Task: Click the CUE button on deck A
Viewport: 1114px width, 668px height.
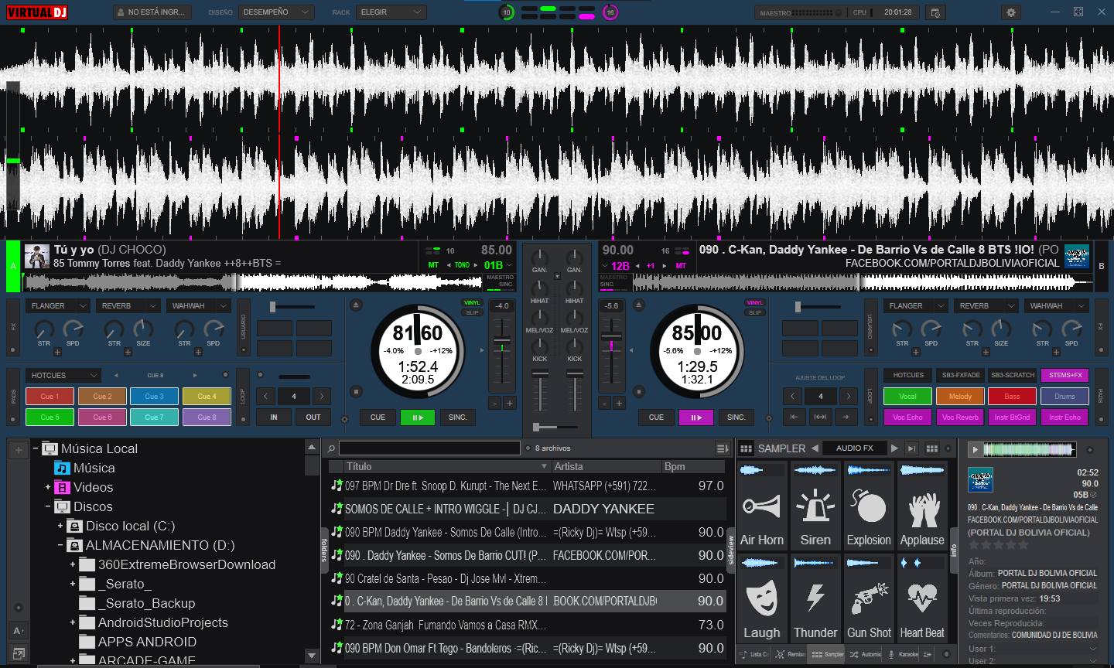Action: (x=378, y=417)
